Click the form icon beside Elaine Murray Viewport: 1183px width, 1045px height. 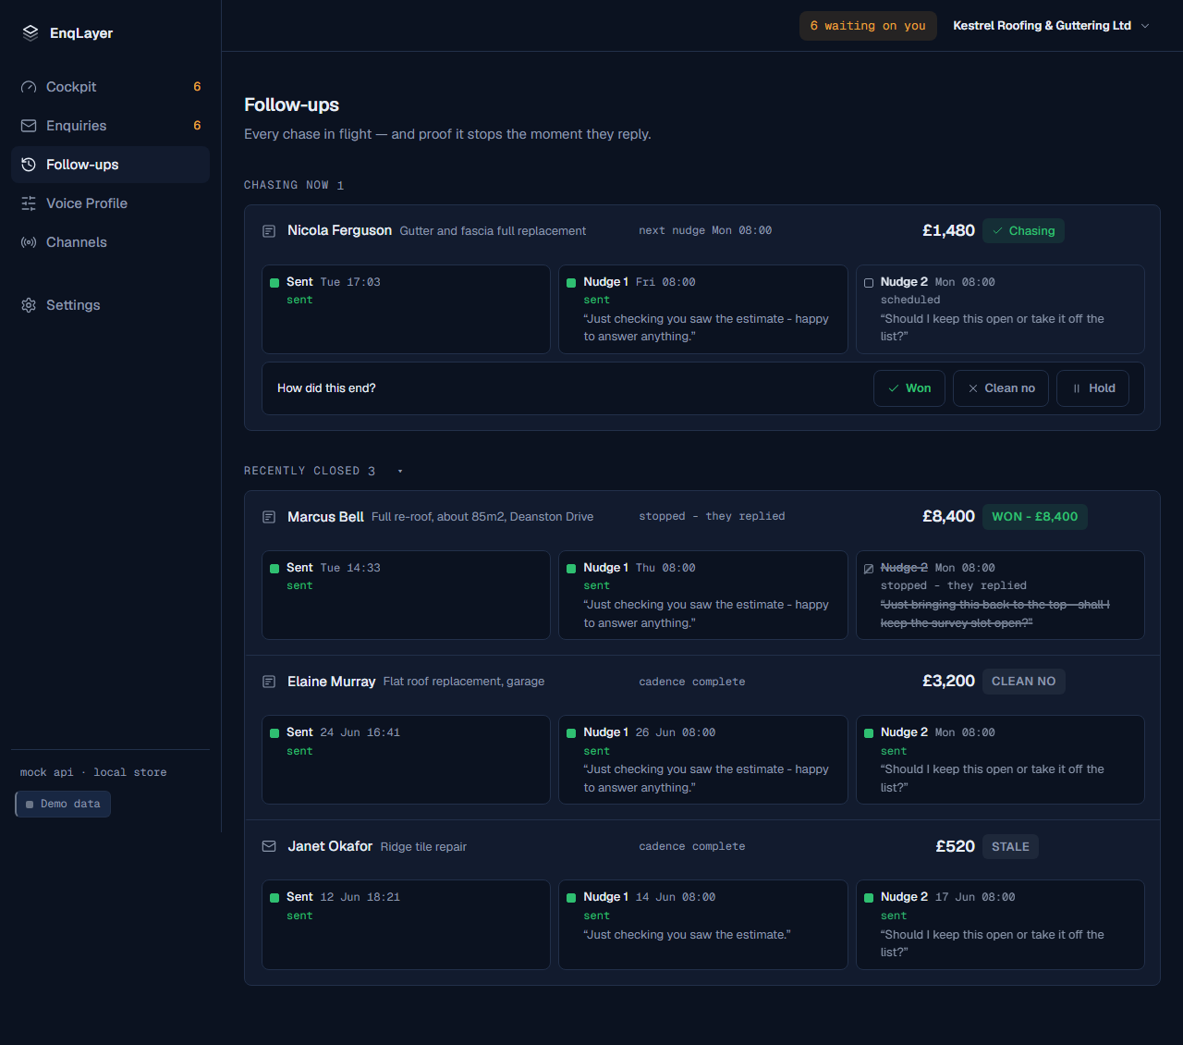tap(269, 682)
